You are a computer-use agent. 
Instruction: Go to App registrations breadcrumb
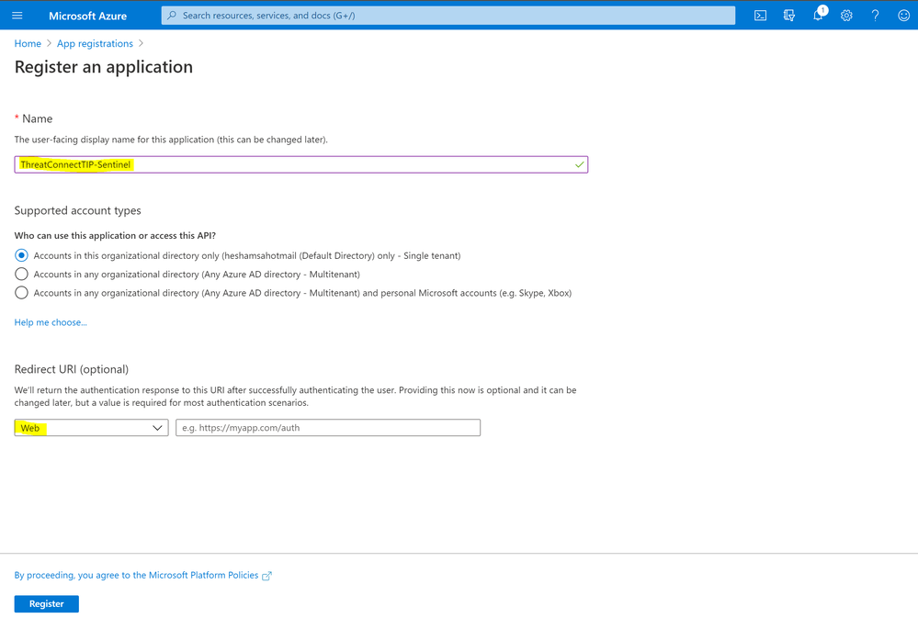point(95,43)
